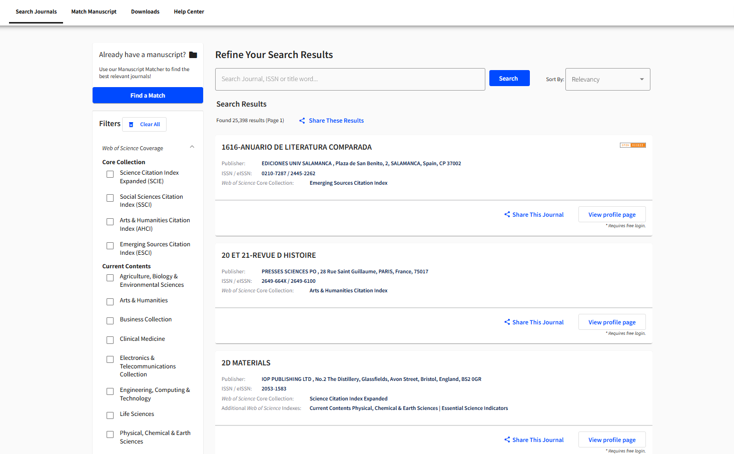This screenshot has width=734, height=454.
Task: Click share icon for 1616-Anuario journal
Action: [x=507, y=215]
